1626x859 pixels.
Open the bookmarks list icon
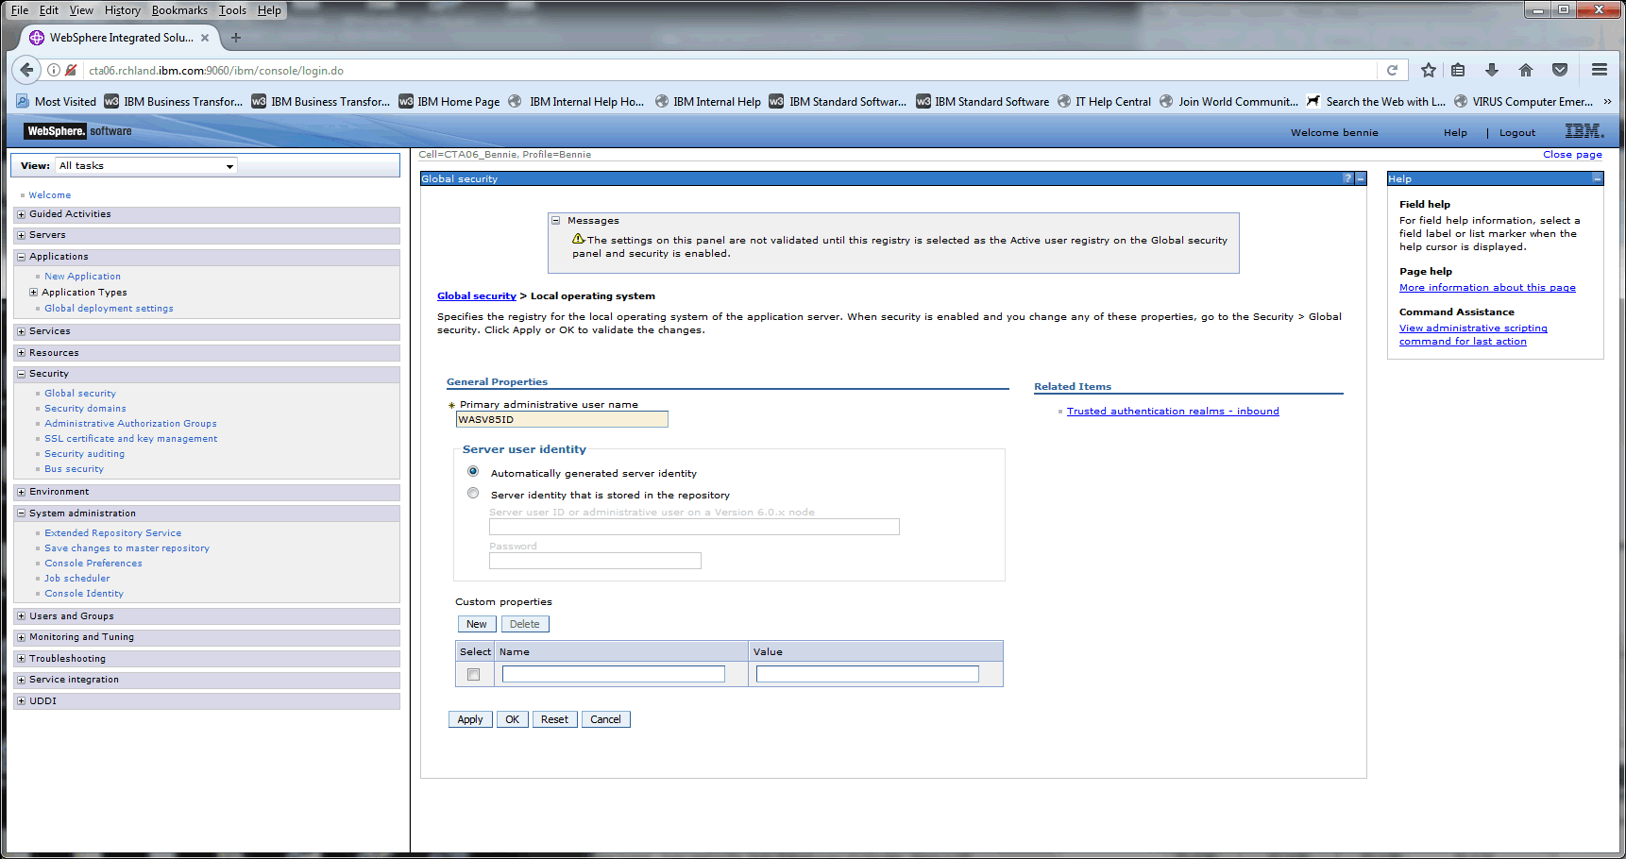click(1458, 70)
